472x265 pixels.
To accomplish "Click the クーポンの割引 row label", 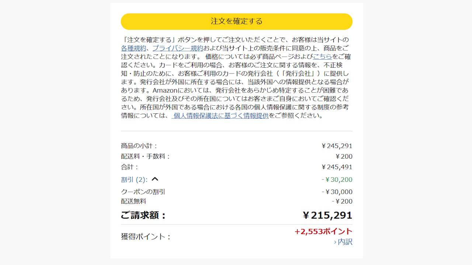I will 143,192.
